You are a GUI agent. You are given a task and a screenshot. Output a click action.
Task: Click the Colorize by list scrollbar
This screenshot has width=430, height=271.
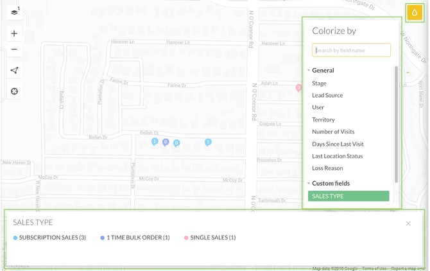[396, 124]
